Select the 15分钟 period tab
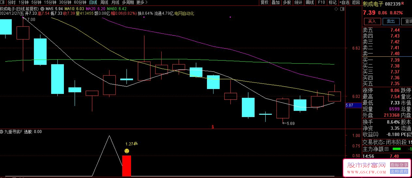412x178 pixels. click(50, 2)
